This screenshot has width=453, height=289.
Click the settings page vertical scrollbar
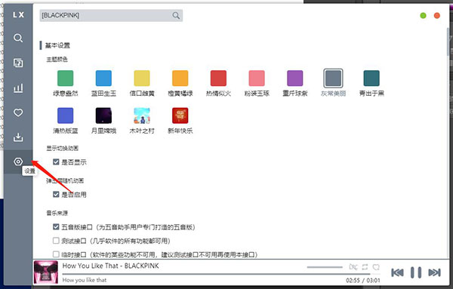tap(448, 42)
